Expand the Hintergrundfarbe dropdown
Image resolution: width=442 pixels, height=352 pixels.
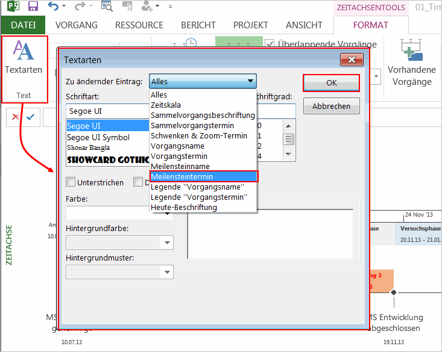(167, 242)
